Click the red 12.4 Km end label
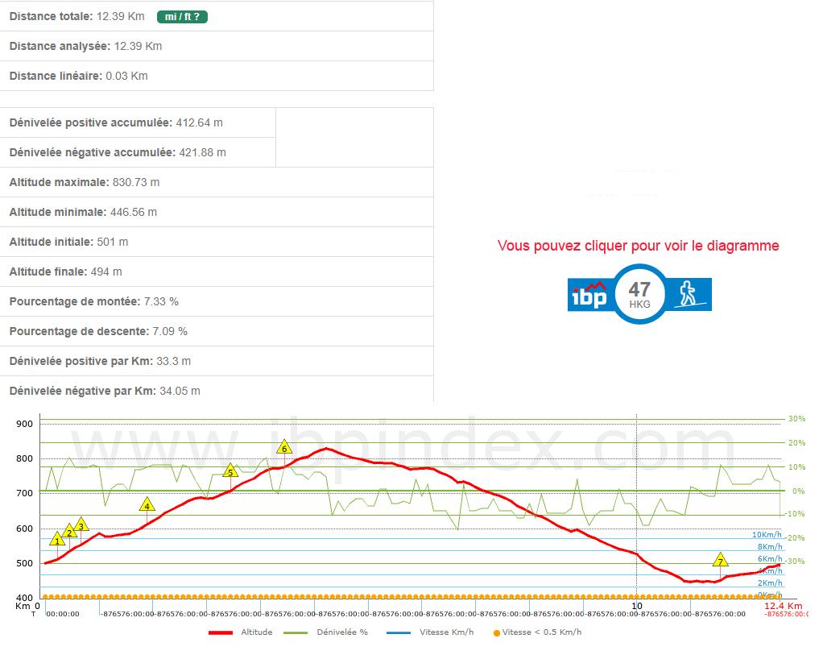 tap(783, 606)
